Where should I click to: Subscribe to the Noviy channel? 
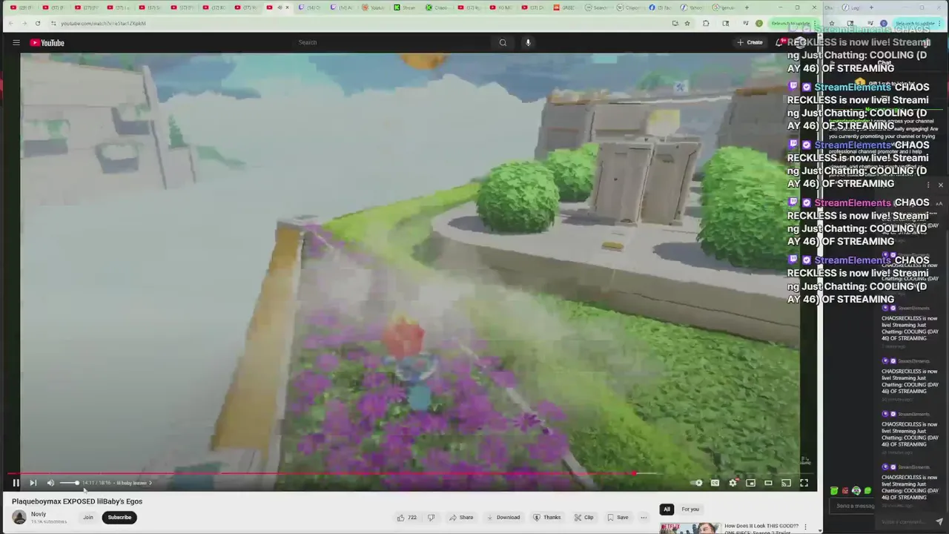[x=119, y=517]
